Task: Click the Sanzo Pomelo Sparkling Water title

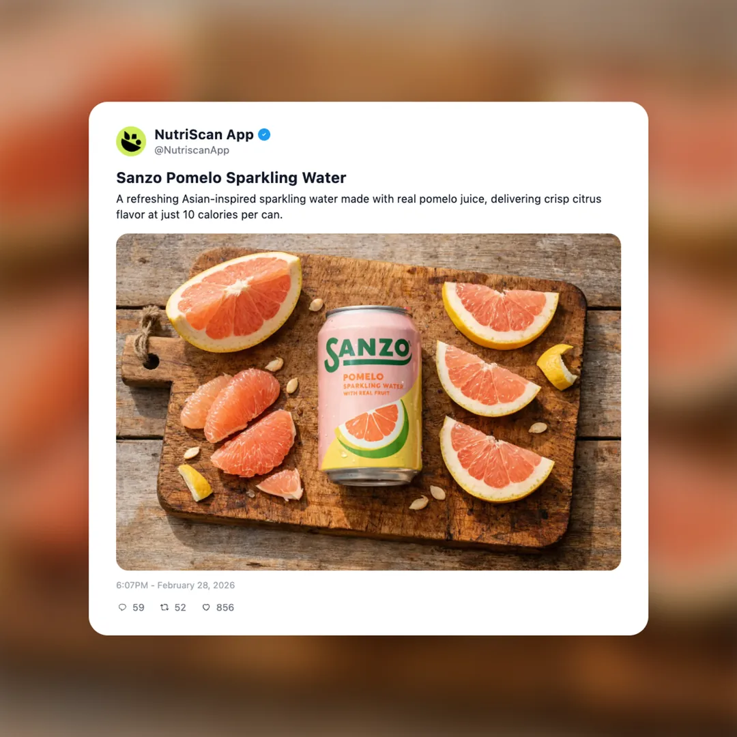Action: tap(231, 177)
